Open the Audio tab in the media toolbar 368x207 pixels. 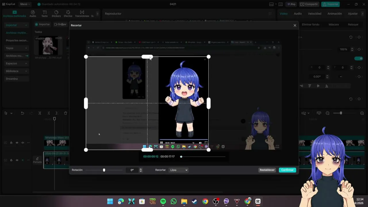tap(33, 14)
